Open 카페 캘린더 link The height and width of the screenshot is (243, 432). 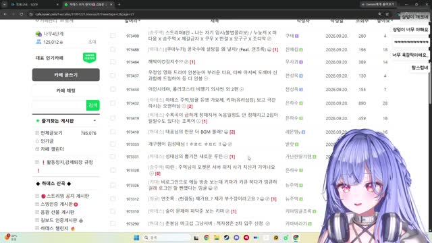pos(52,149)
